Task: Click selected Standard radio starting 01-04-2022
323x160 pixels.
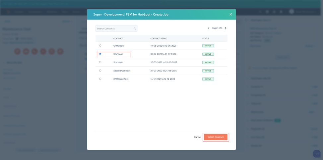Action: tap(100, 54)
